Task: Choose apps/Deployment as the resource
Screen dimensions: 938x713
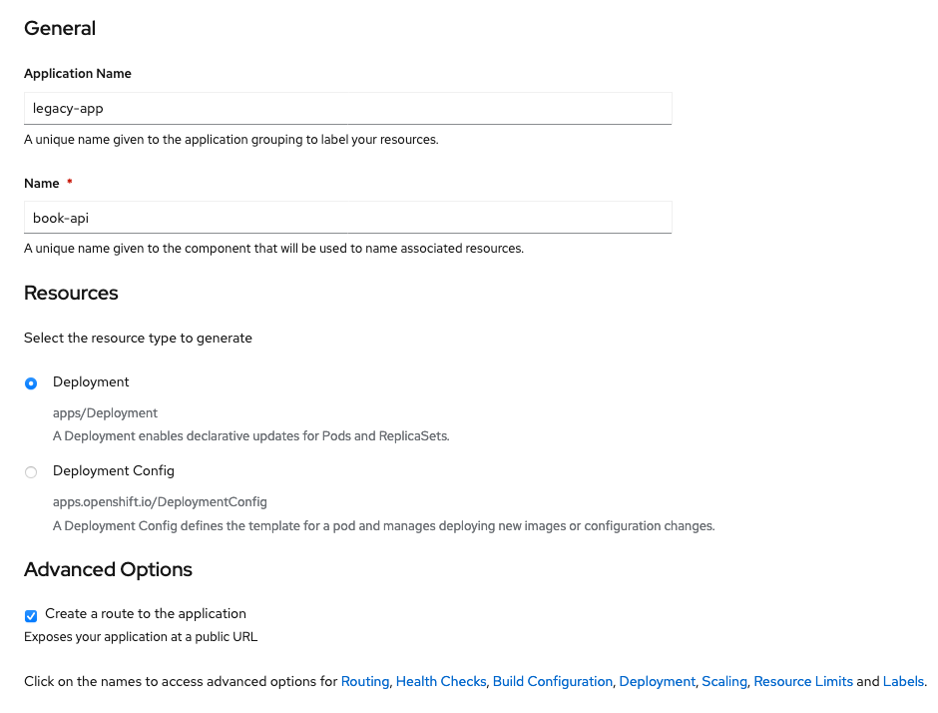Action: pyautogui.click(x=31, y=383)
